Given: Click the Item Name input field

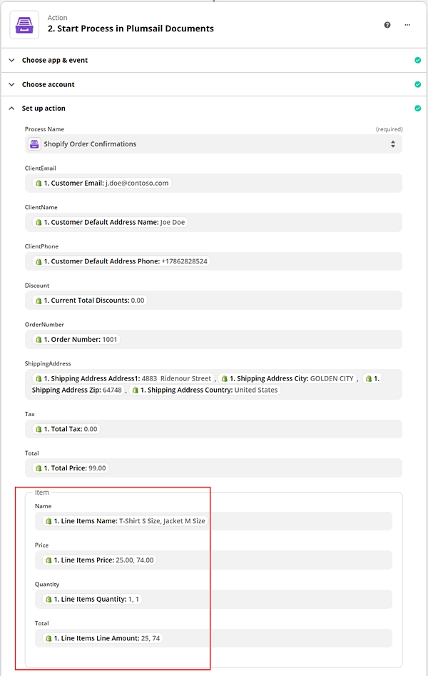Looking at the screenshot, I should click(x=213, y=521).
